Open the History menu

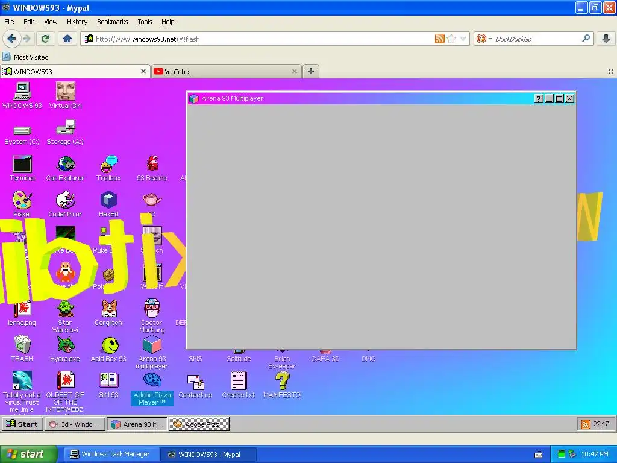(77, 22)
